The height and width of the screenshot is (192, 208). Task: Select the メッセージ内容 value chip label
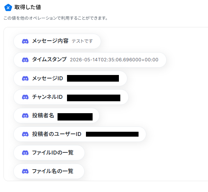click(50, 41)
